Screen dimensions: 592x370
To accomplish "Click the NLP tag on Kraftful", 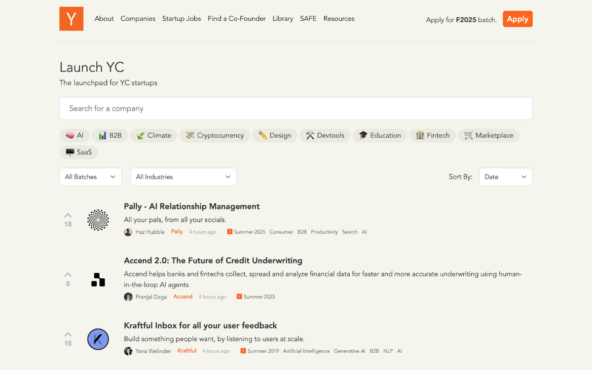I will [388, 351].
